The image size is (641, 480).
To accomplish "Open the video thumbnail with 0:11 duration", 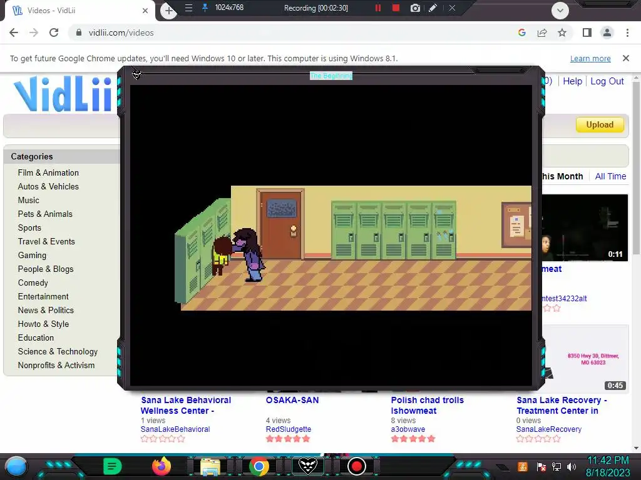I will click(x=585, y=227).
